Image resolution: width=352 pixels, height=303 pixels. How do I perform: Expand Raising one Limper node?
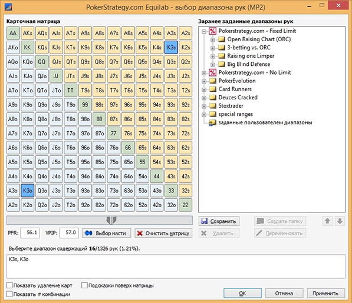point(213,56)
